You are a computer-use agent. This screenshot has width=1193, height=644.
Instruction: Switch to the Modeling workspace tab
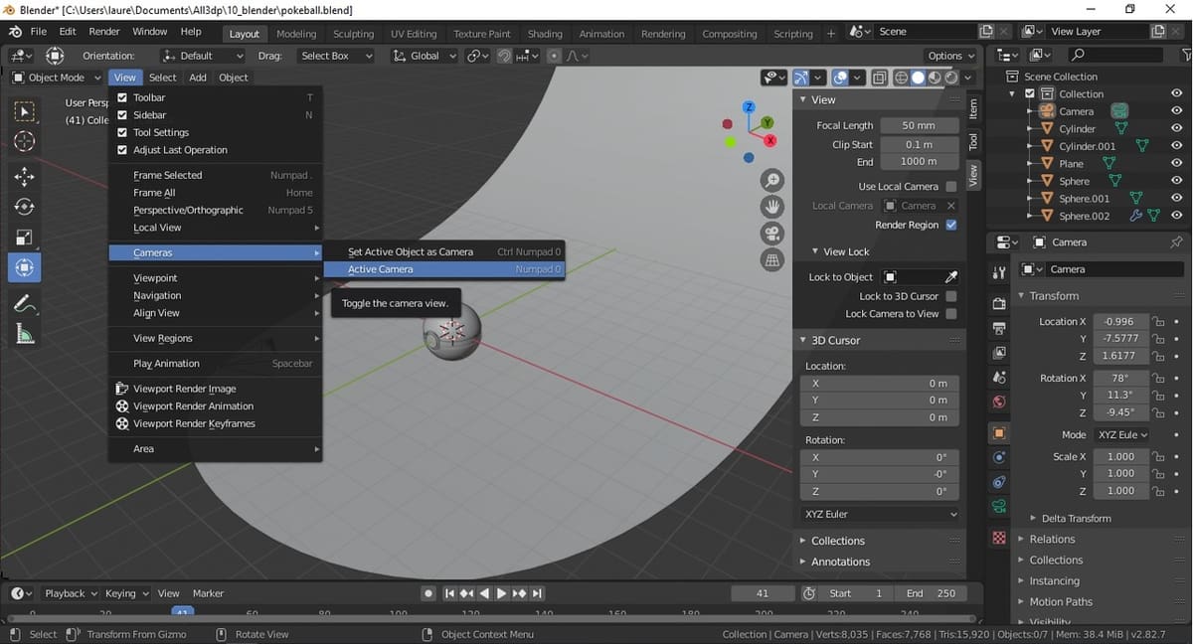[x=296, y=34]
